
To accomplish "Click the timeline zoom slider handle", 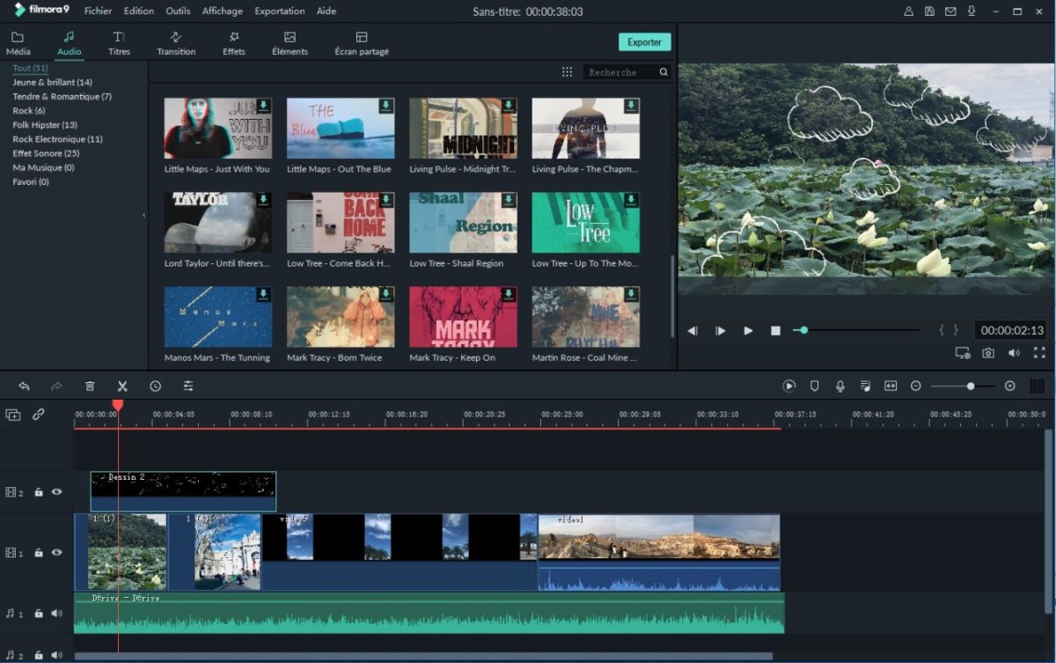I will [970, 386].
